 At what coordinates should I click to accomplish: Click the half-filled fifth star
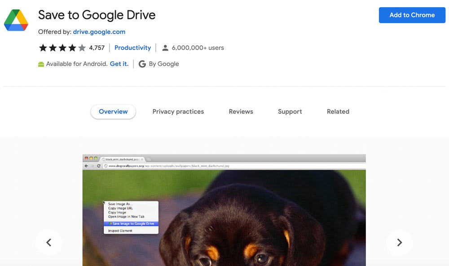coord(82,47)
